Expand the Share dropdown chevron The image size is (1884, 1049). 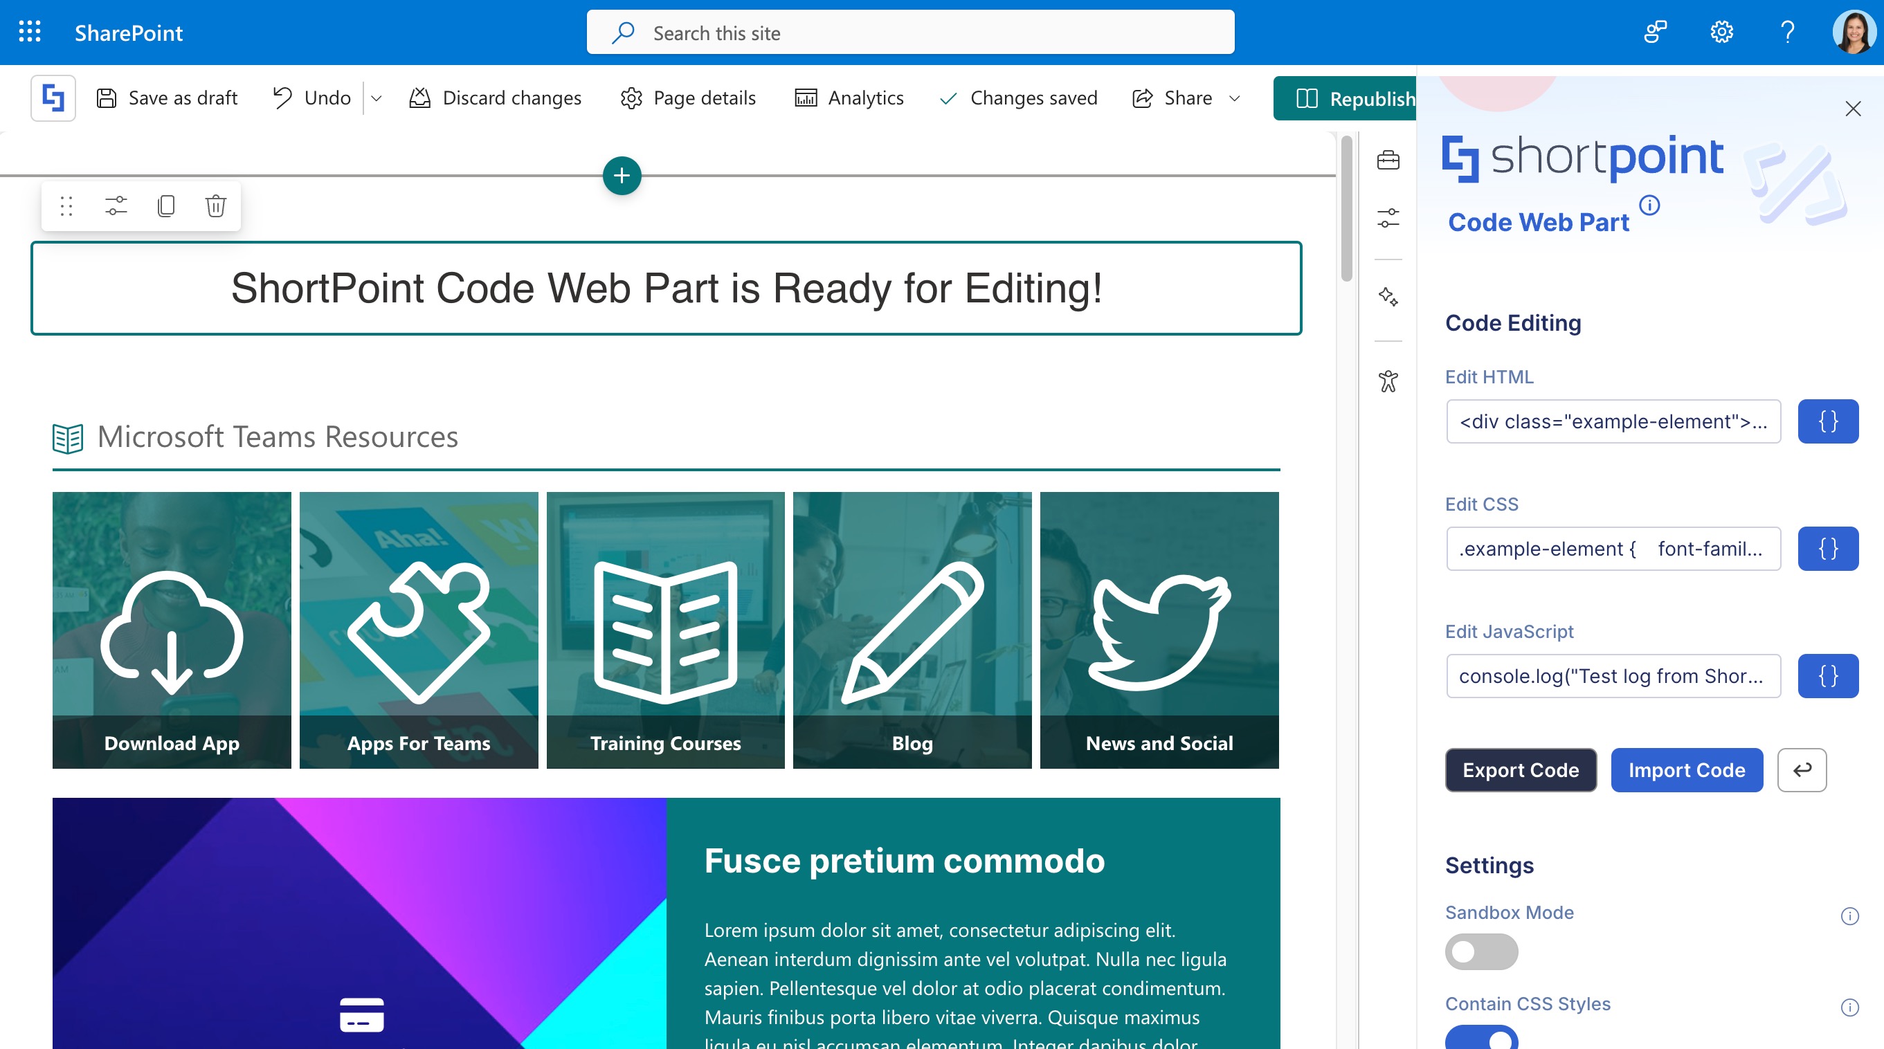coord(1235,99)
